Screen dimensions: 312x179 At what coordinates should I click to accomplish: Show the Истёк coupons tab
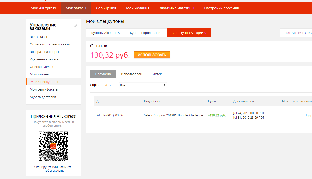pos(157,74)
